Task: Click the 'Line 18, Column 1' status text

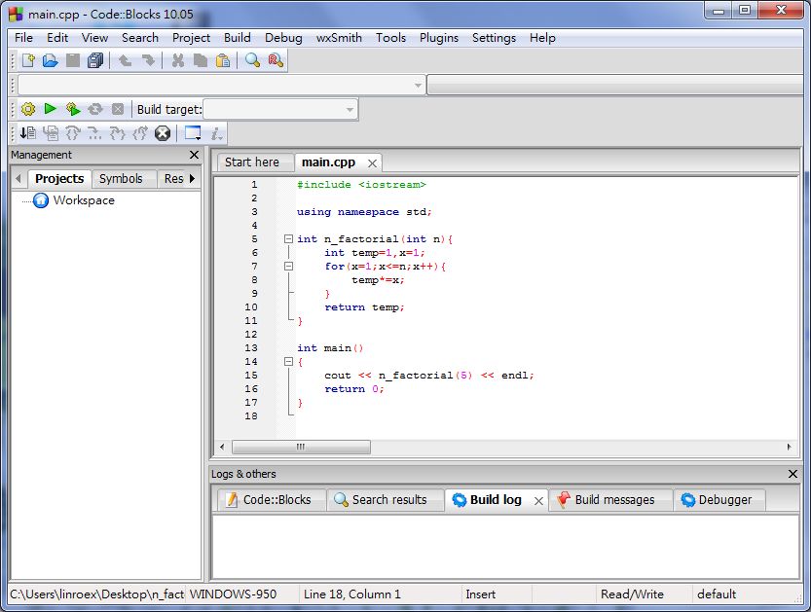Action: coord(351,594)
